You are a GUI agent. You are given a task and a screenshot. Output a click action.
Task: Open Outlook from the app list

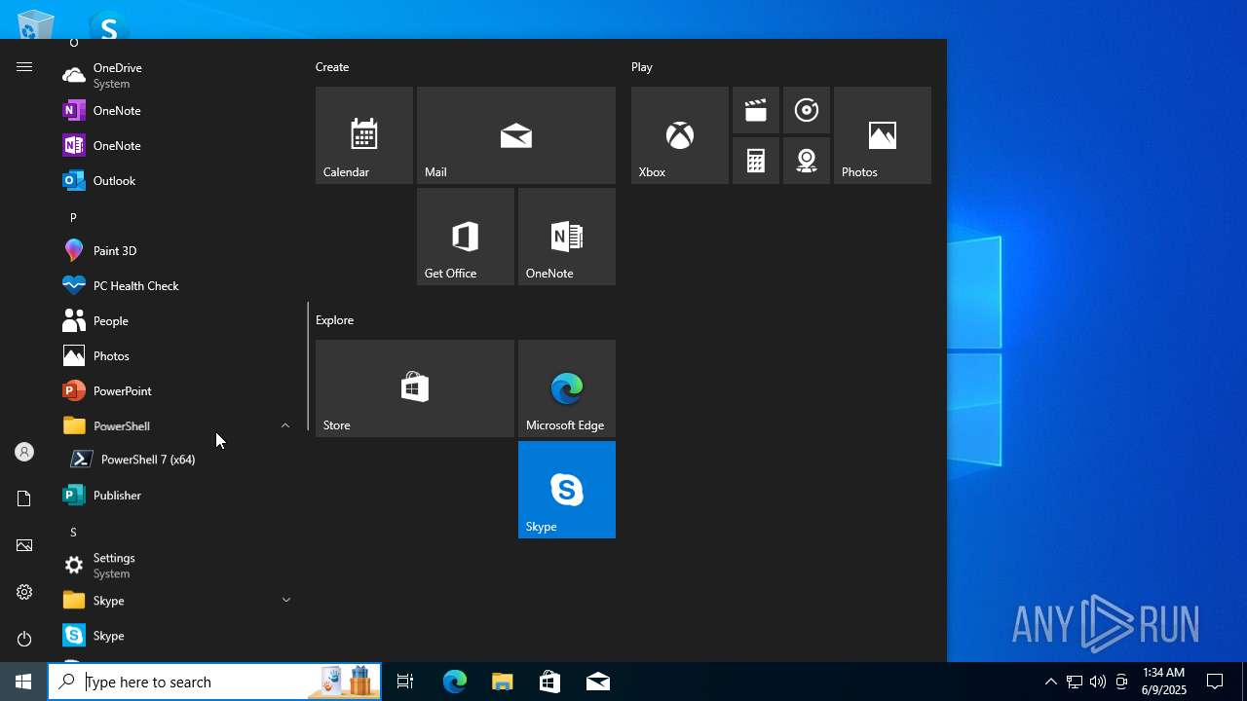[x=177, y=180]
